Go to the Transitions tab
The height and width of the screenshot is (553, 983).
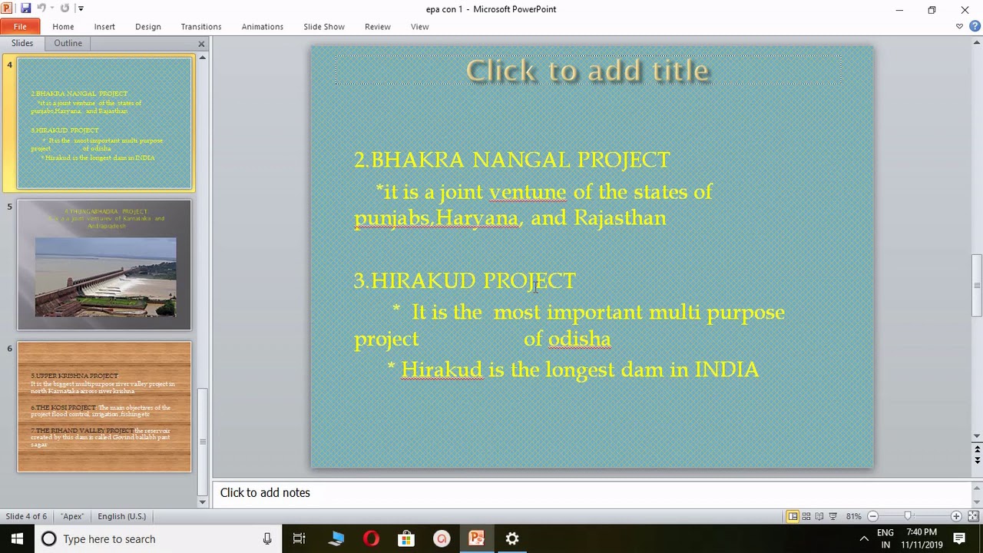pos(201,27)
